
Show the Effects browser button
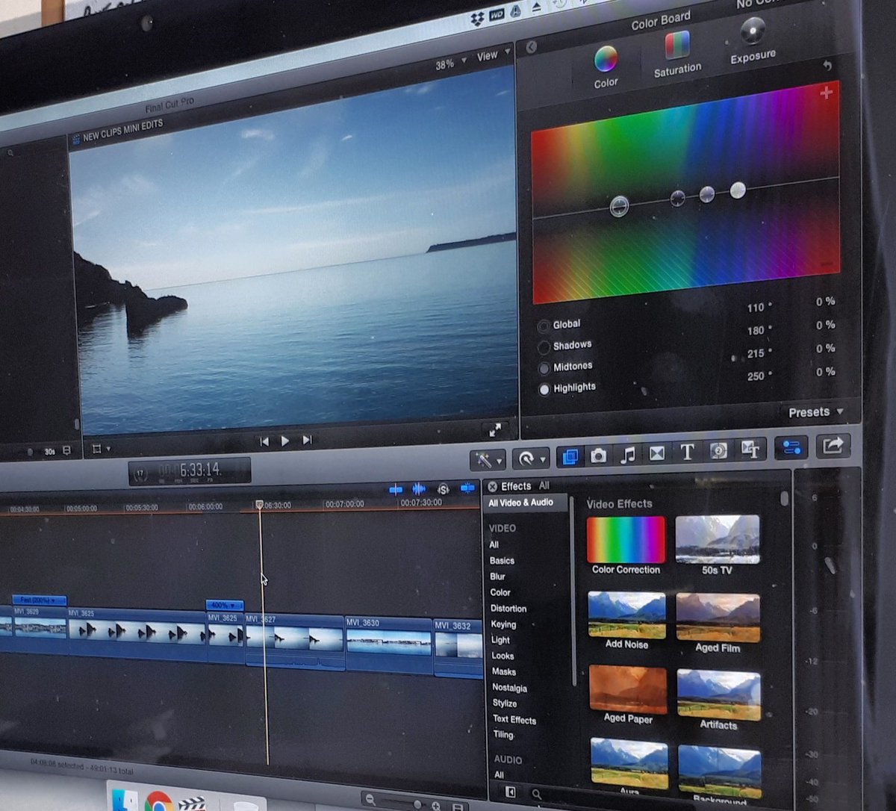(x=570, y=456)
